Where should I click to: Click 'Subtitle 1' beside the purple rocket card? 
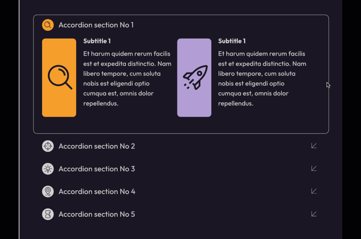click(232, 41)
